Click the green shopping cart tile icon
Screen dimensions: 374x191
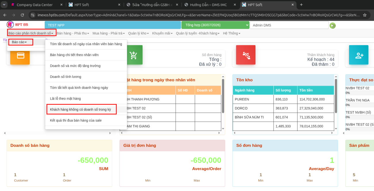[x=133, y=55]
